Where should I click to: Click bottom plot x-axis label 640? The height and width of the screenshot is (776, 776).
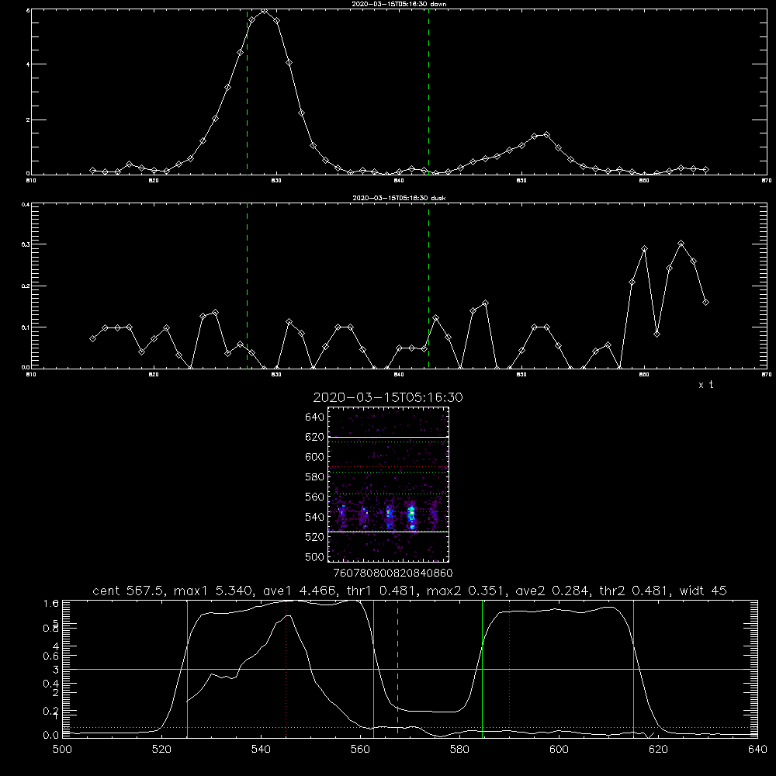tap(757, 750)
